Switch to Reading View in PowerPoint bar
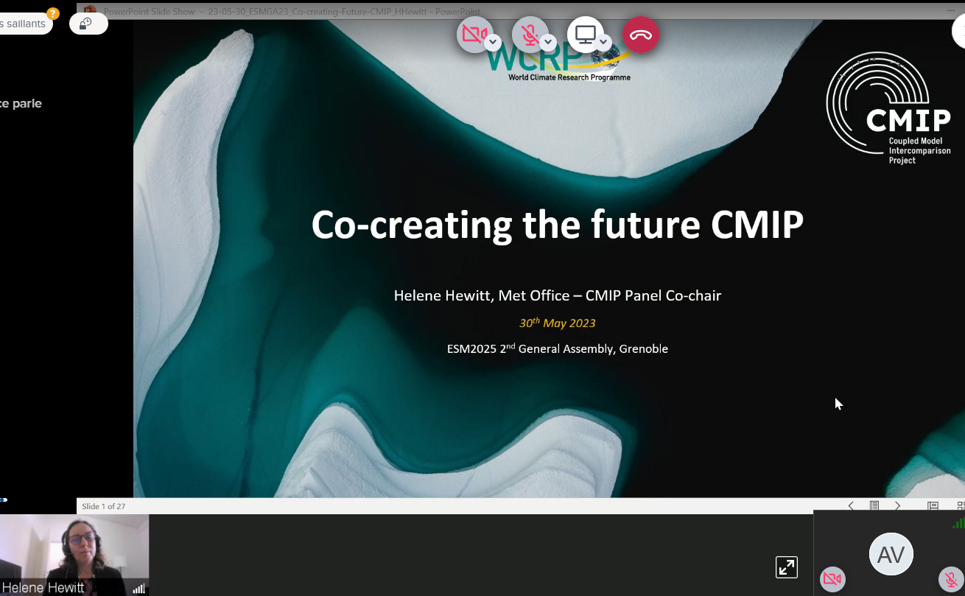 933,506
